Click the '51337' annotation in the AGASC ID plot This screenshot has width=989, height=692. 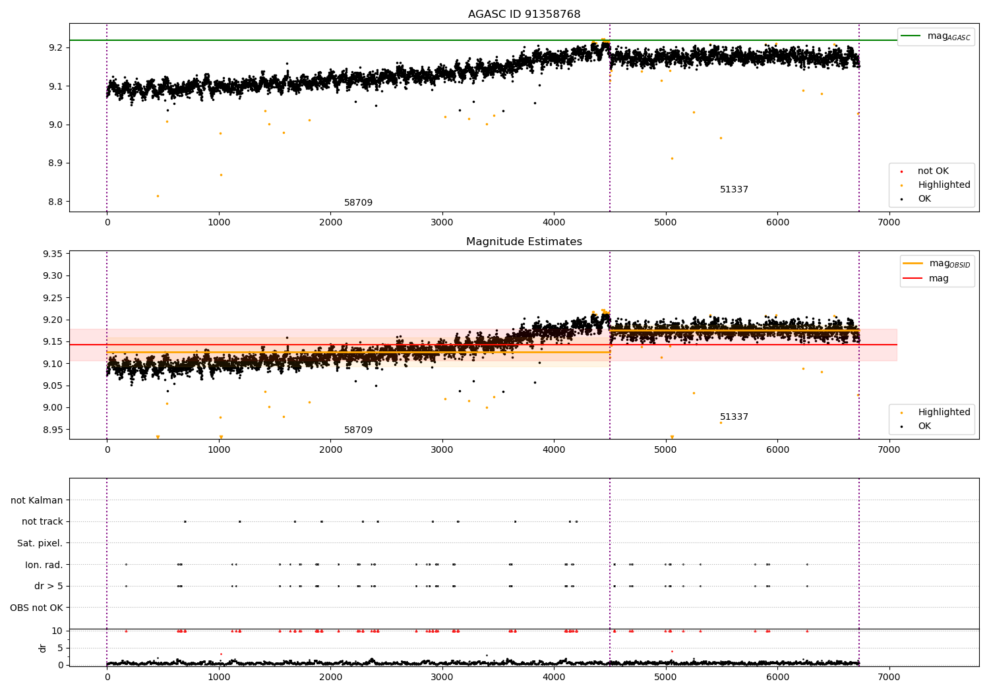pyautogui.click(x=734, y=190)
